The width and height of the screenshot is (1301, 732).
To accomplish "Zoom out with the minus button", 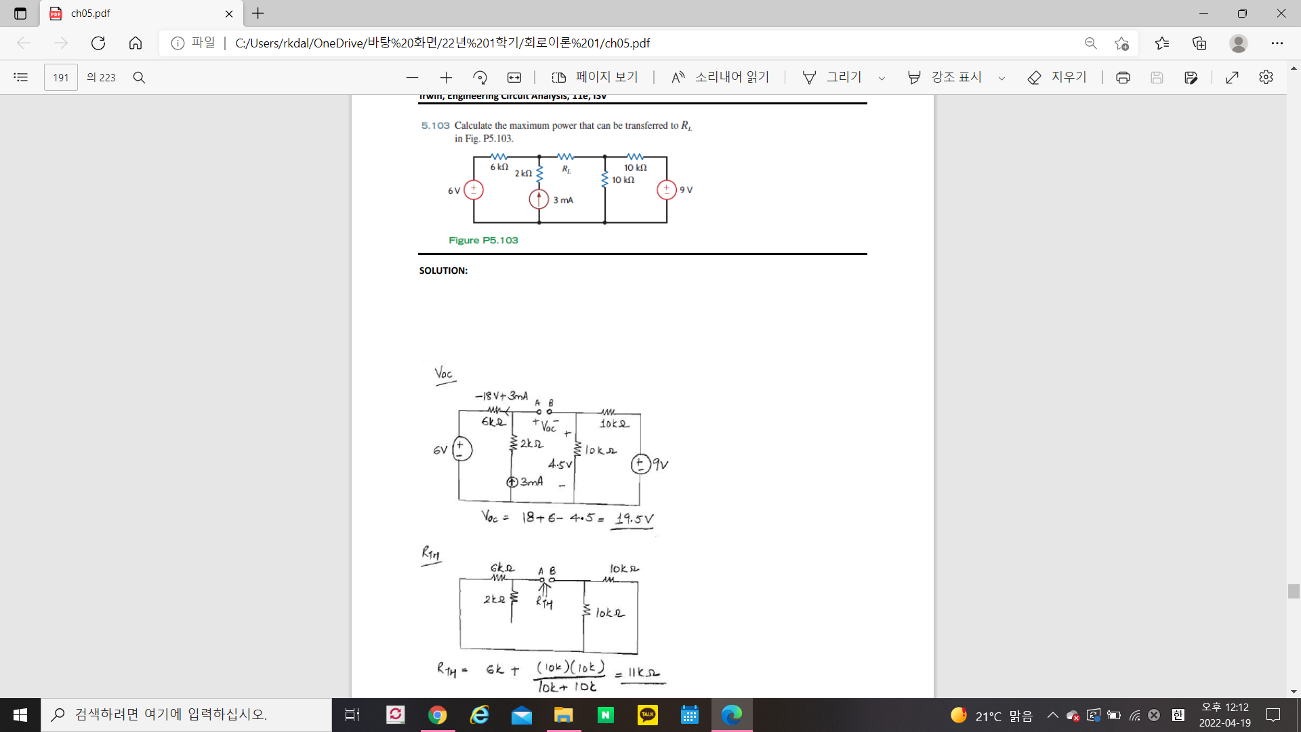I will click(x=412, y=77).
